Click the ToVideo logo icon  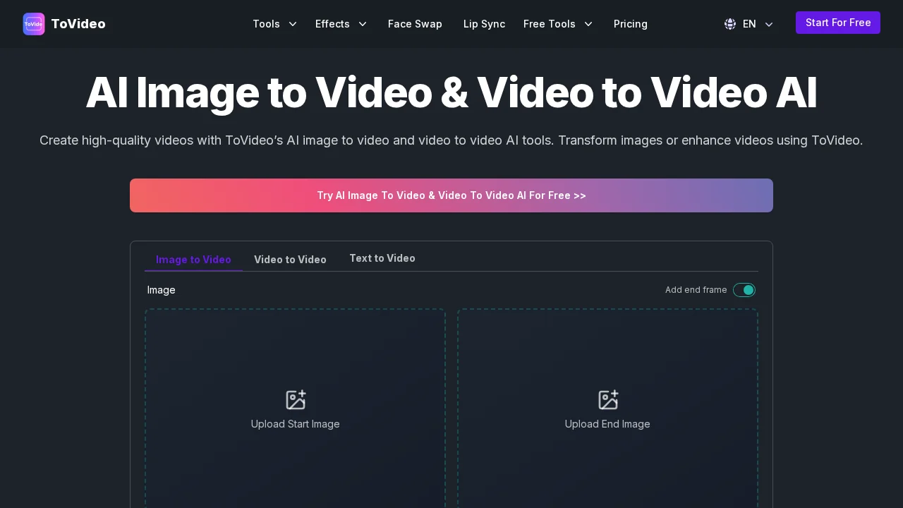[34, 23]
